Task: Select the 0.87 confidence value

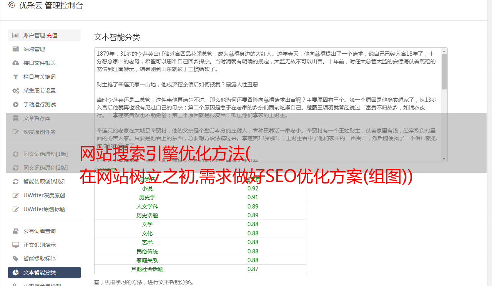Action: [x=253, y=269]
